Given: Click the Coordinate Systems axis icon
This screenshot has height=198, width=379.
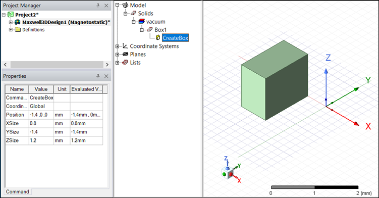Looking at the screenshot, I should [x=125, y=46].
